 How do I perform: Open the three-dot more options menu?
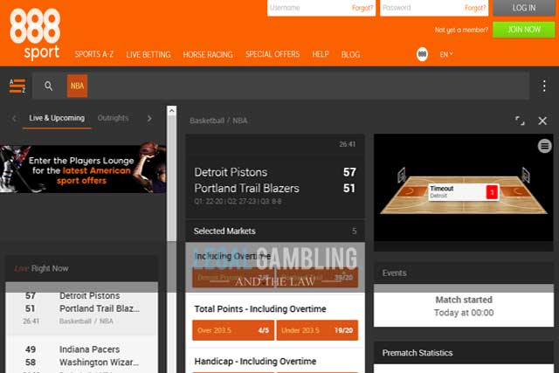[544, 86]
